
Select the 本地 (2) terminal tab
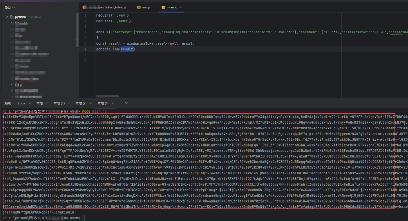pos(59,103)
